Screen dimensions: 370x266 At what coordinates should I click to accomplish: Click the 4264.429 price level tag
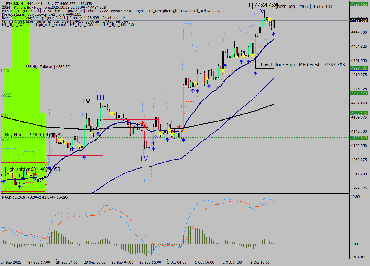359,93
